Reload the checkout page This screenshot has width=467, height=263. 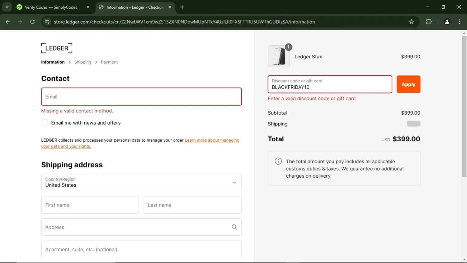(32, 22)
